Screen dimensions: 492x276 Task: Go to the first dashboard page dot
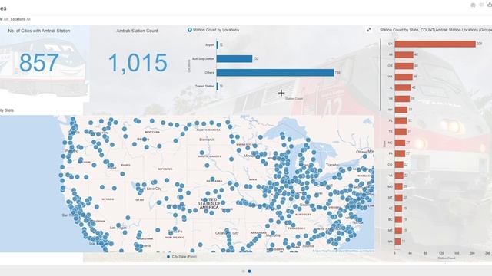pos(244,271)
